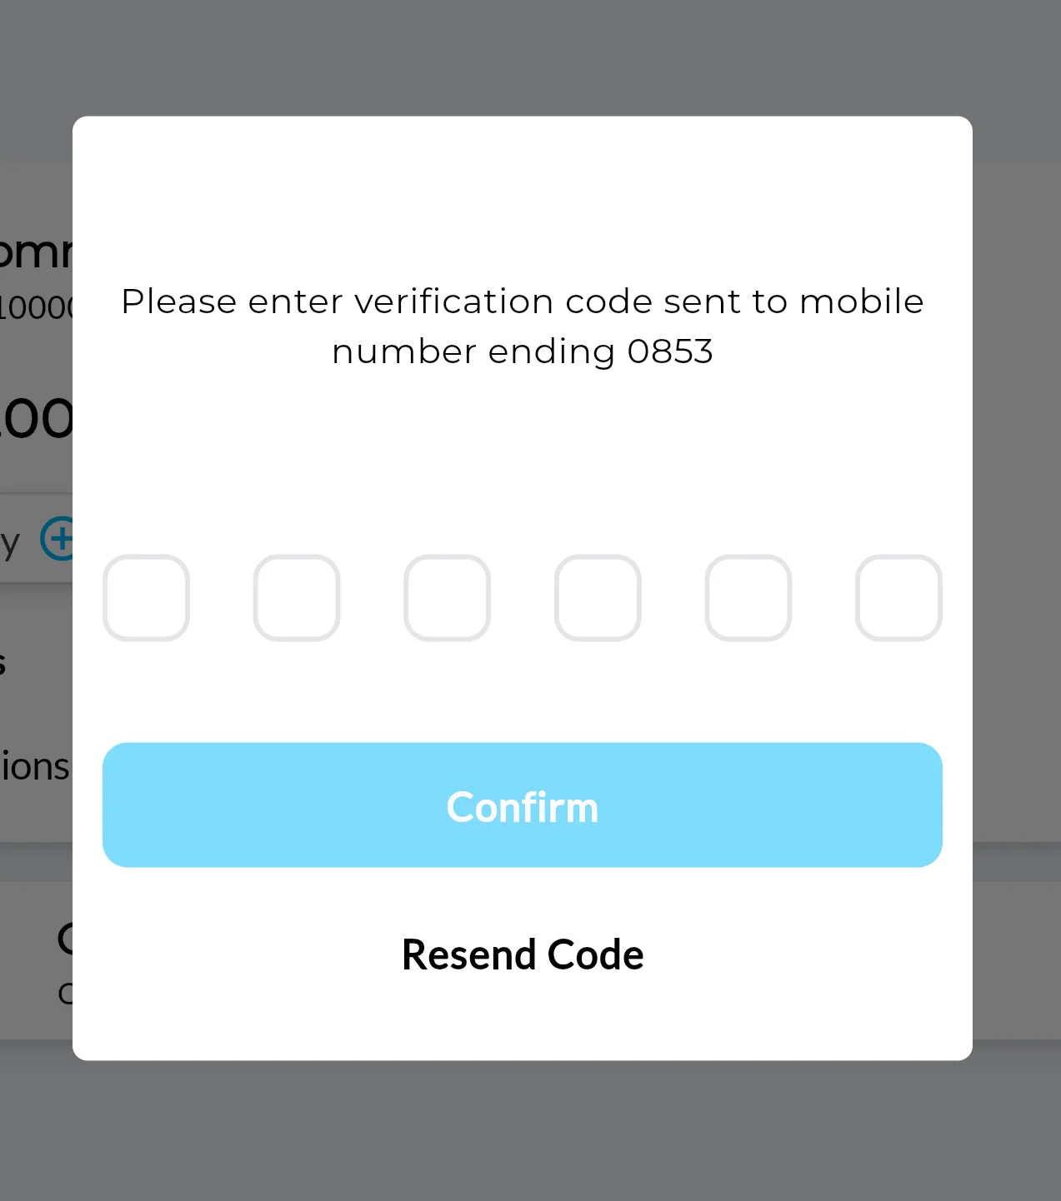
Task: Click the partially hidden "10000" number
Action: coord(36,308)
